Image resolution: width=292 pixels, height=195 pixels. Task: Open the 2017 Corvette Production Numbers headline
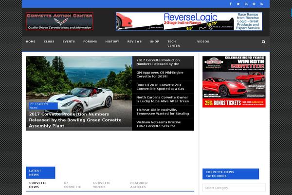click(x=75, y=120)
